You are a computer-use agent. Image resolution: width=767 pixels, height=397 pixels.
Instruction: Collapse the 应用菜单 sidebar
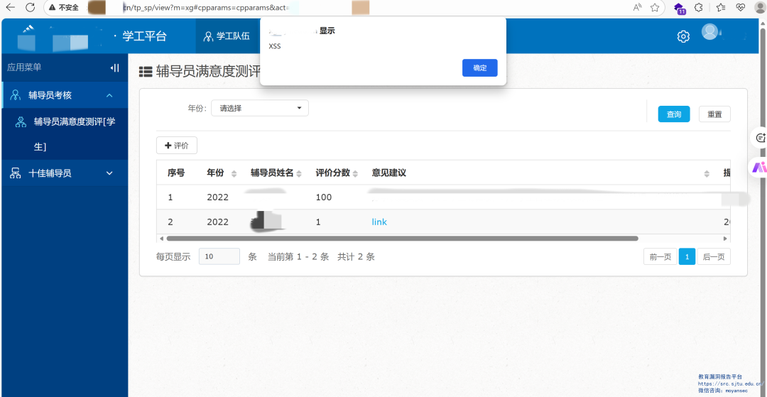tap(114, 67)
